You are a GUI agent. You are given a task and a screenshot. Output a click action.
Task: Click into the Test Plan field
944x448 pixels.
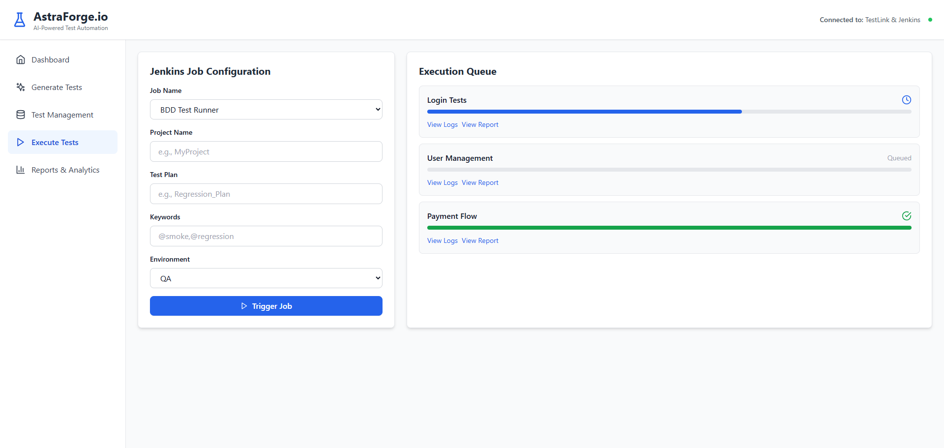pos(266,194)
